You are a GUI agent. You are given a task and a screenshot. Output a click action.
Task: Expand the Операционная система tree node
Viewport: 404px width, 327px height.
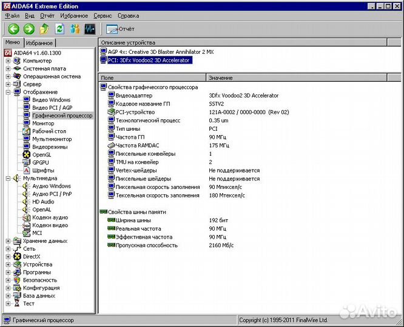tap(8, 76)
